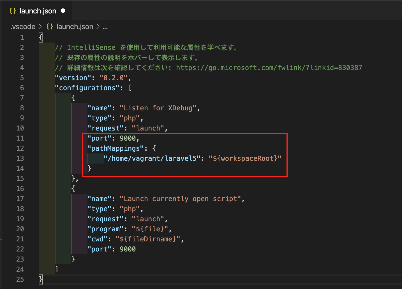Click the "${workspaceRoot}" value
This screenshot has width=402, height=289.
[x=245, y=159]
